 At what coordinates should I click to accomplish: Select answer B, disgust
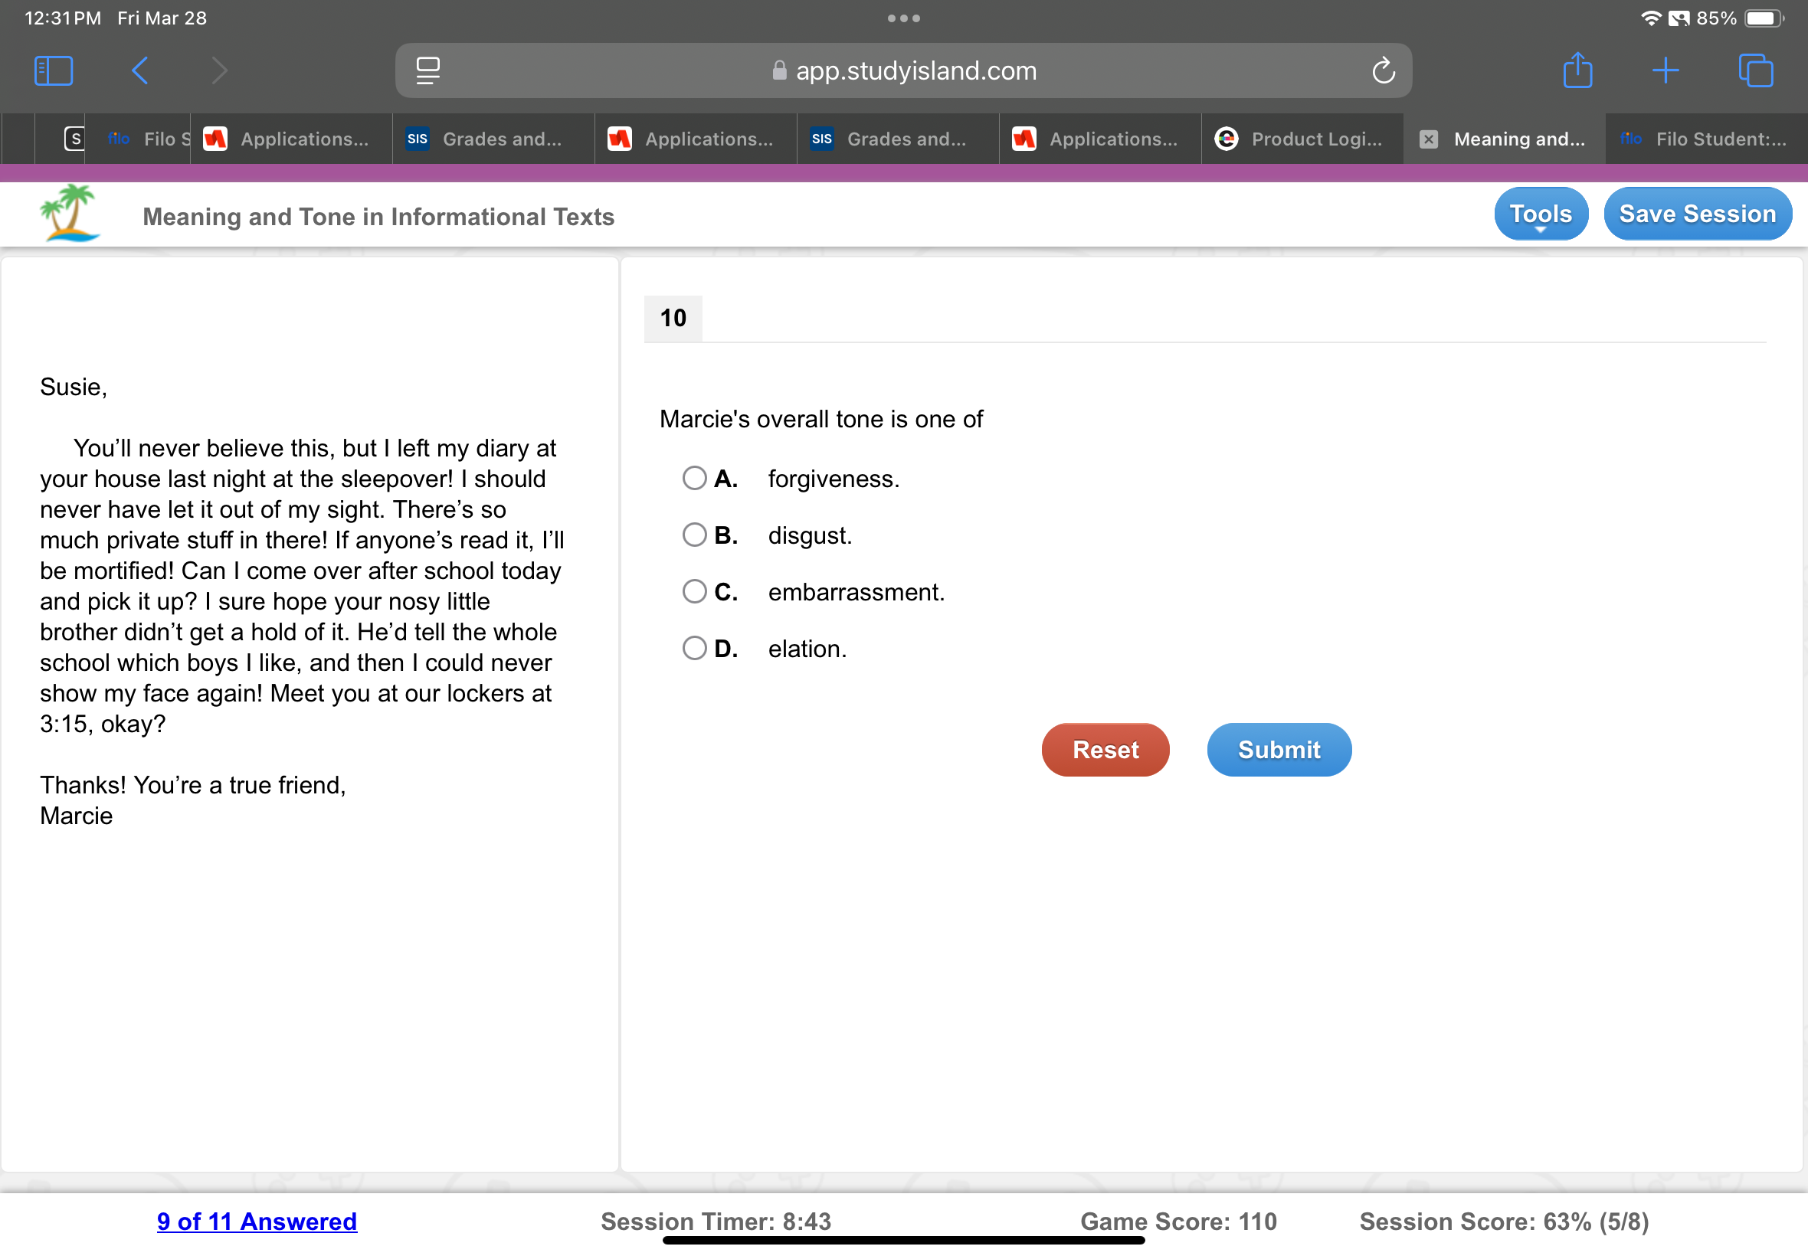click(x=694, y=535)
